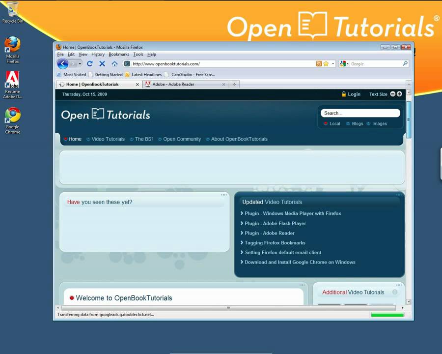Open Most Visited bookmarks folder

click(x=71, y=75)
